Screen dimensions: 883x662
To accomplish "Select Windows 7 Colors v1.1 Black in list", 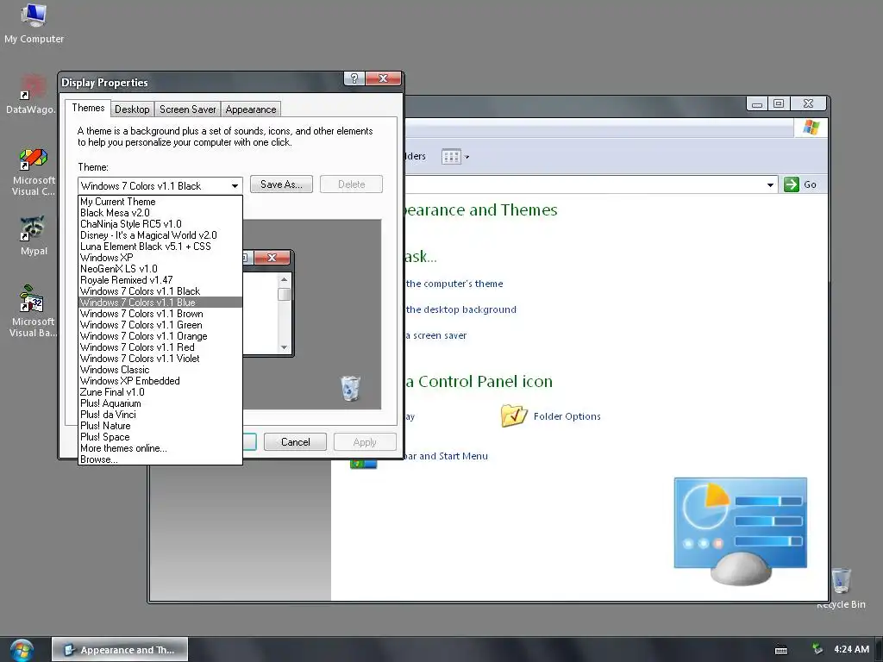I will (x=160, y=291).
